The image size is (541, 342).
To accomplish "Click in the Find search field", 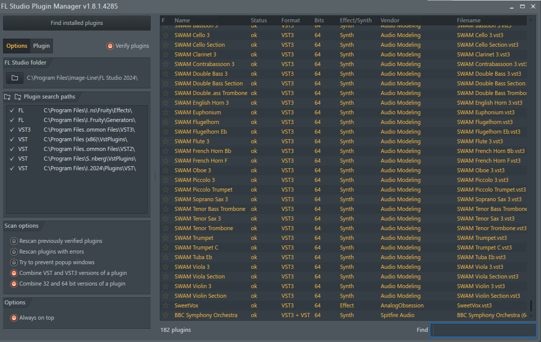I will [x=483, y=330].
